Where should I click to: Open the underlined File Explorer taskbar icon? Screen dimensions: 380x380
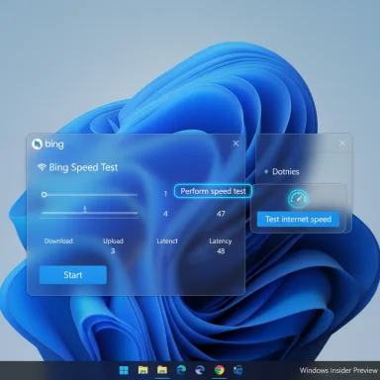[162, 370]
